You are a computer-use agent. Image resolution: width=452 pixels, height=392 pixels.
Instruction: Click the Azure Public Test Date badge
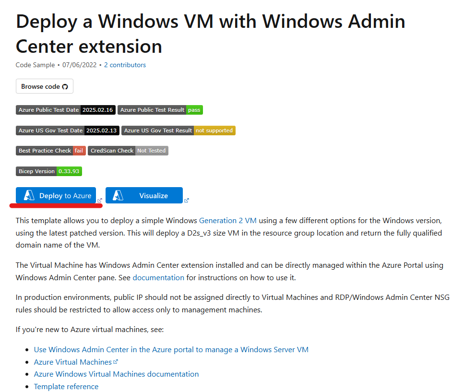point(66,110)
